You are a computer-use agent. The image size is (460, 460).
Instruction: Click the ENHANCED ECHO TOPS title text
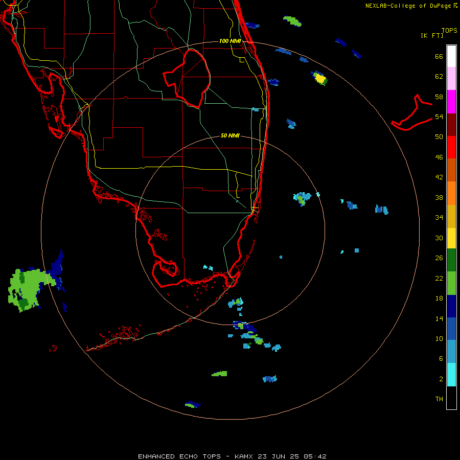(x=179, y=456)
